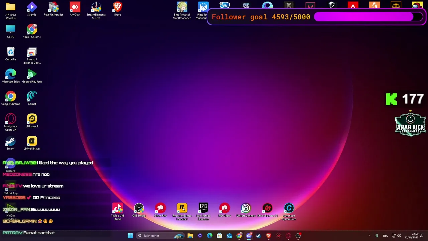Open the AnyDesk shortcut
The width and height of the screenshot is (428, 241).
click(75, 9)
